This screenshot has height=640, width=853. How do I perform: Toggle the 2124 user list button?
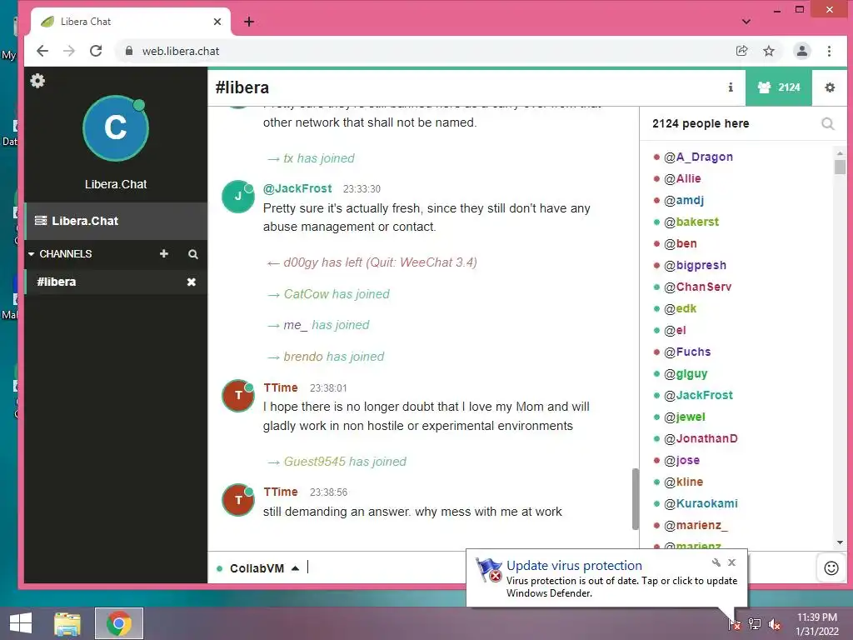(779, 87)
